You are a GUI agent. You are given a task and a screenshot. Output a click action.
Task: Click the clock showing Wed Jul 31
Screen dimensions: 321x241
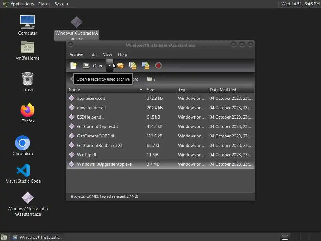tap(300, 4)
